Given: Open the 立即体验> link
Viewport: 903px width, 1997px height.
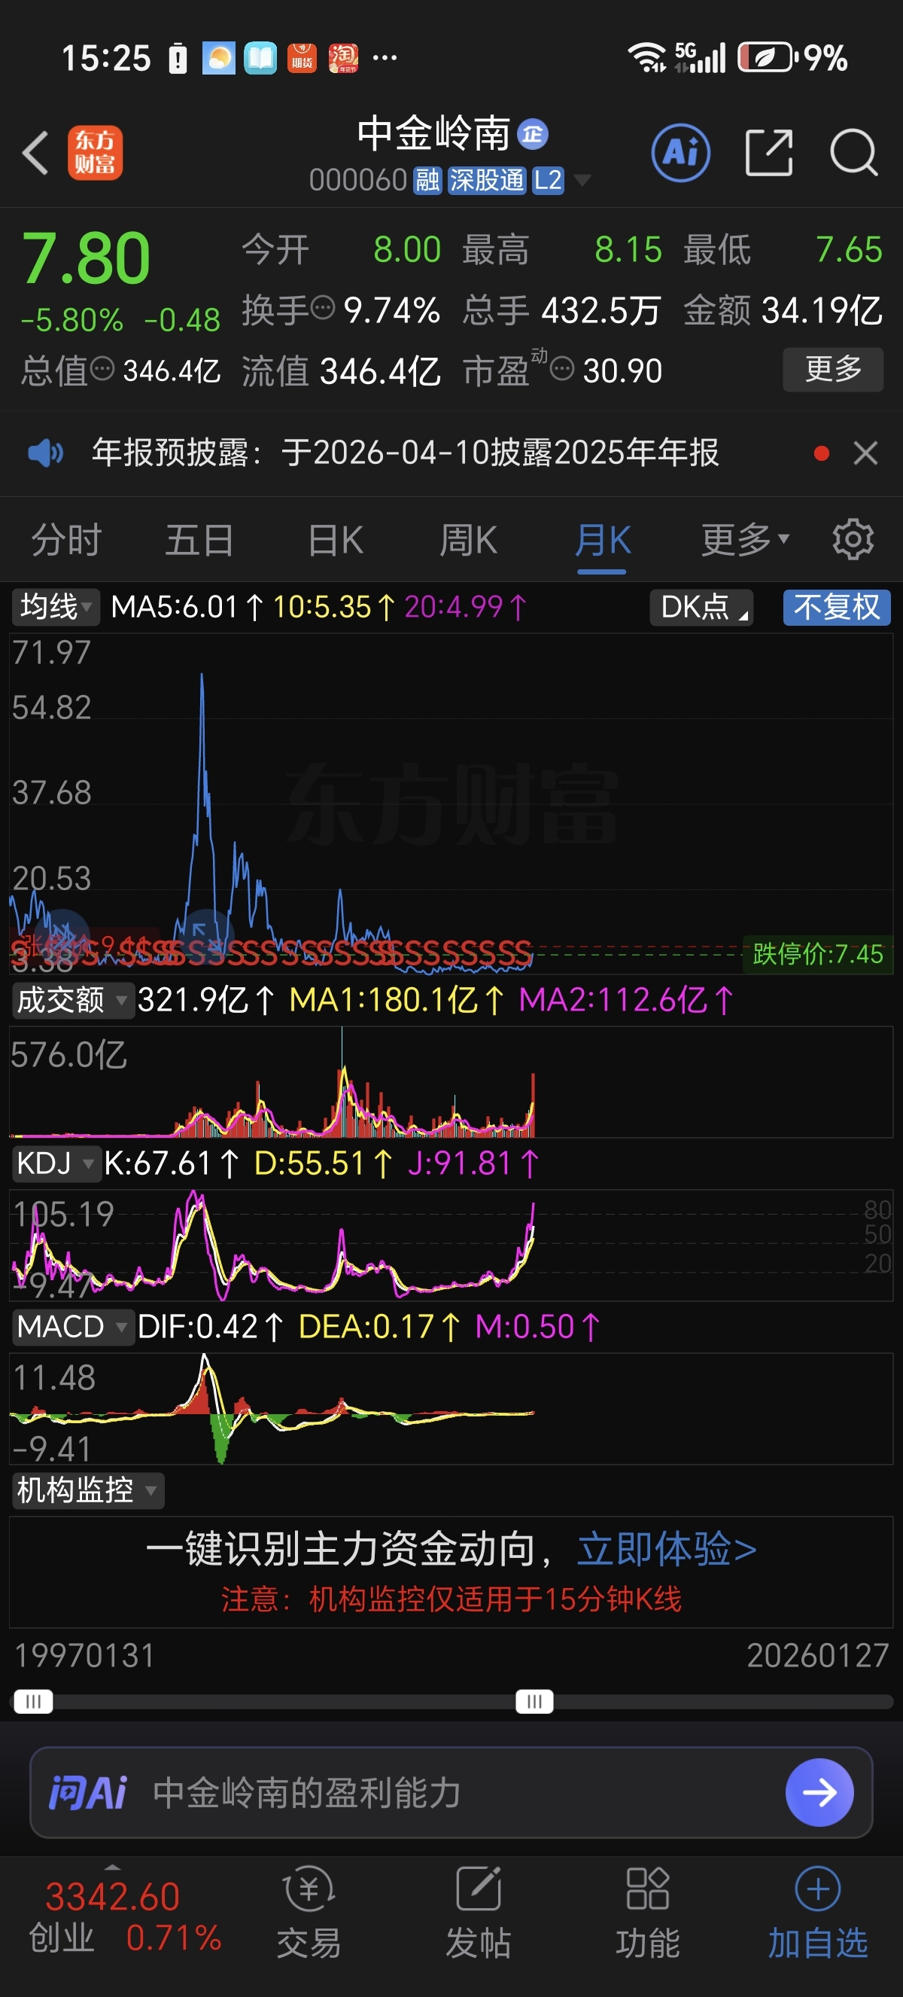Looking at the screenshot, I should click(667, 1550).
